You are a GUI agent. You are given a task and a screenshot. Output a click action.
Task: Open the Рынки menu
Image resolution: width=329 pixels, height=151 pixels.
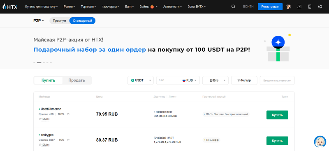(x=69, y=7)
